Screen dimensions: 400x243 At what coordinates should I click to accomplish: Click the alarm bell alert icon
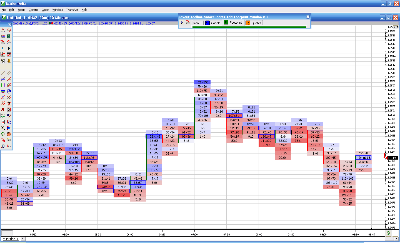(x=9, y=61)
